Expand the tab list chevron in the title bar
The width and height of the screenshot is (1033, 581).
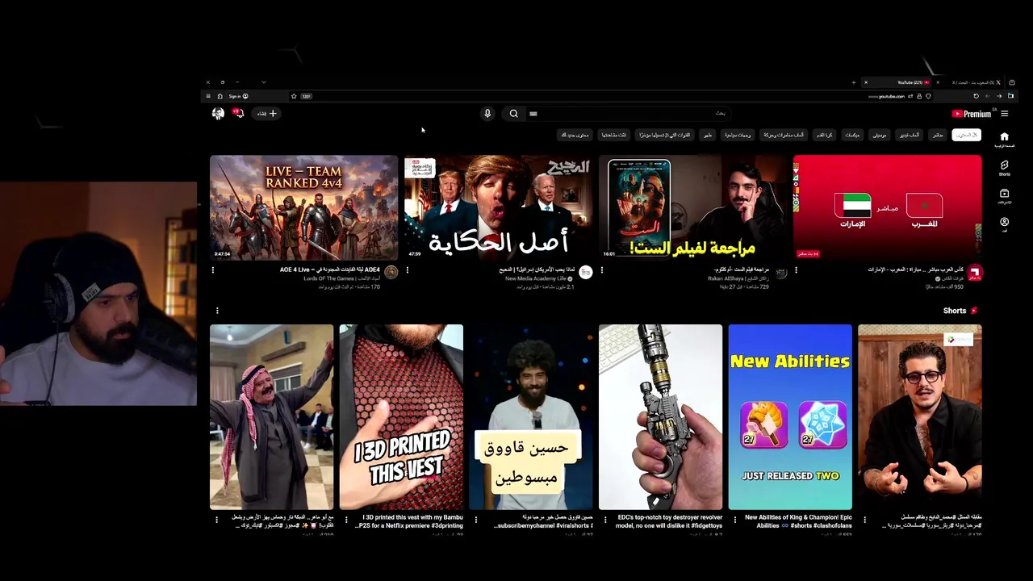point(263,82)
